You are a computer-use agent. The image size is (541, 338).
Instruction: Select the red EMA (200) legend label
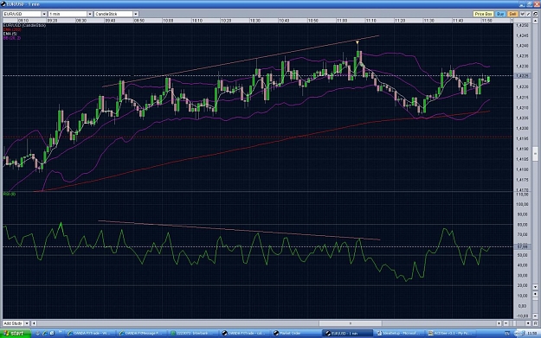pos(12,29)
